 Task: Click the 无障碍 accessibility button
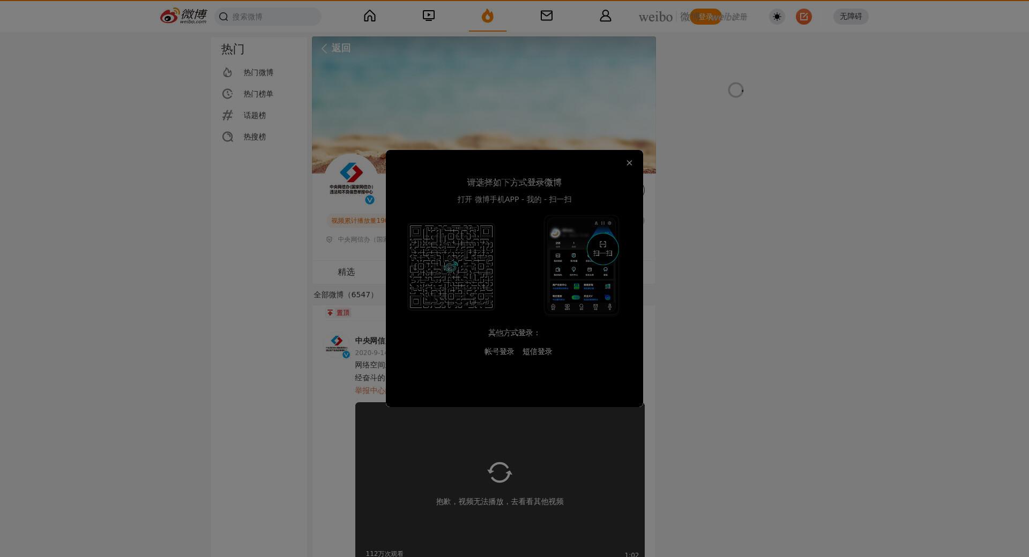[851, 17]
